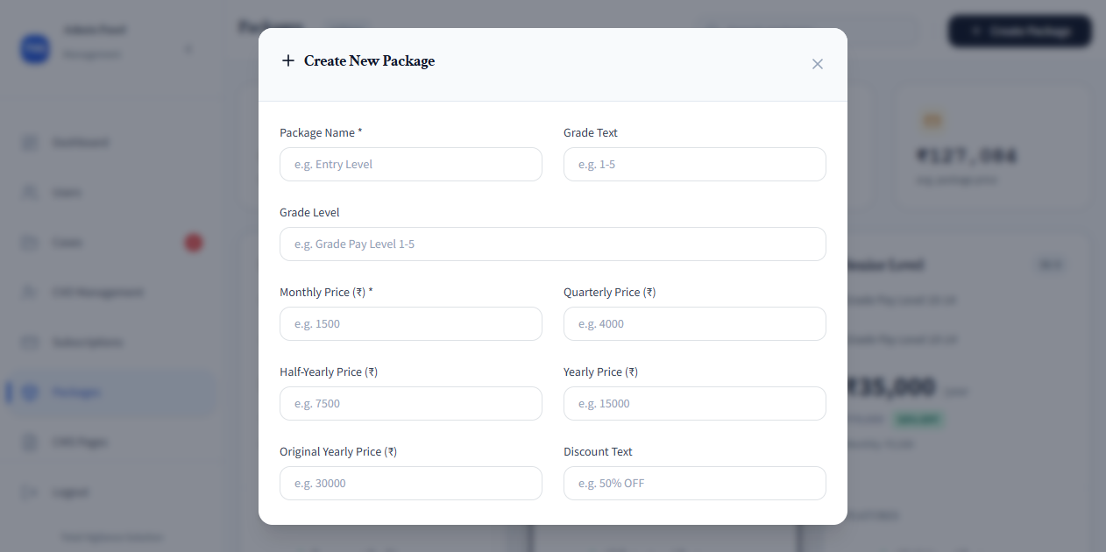1106x552 pixels.
Task: Click the Subscriptions card icon
Action: pyautogui.click(x=30, y=342)
